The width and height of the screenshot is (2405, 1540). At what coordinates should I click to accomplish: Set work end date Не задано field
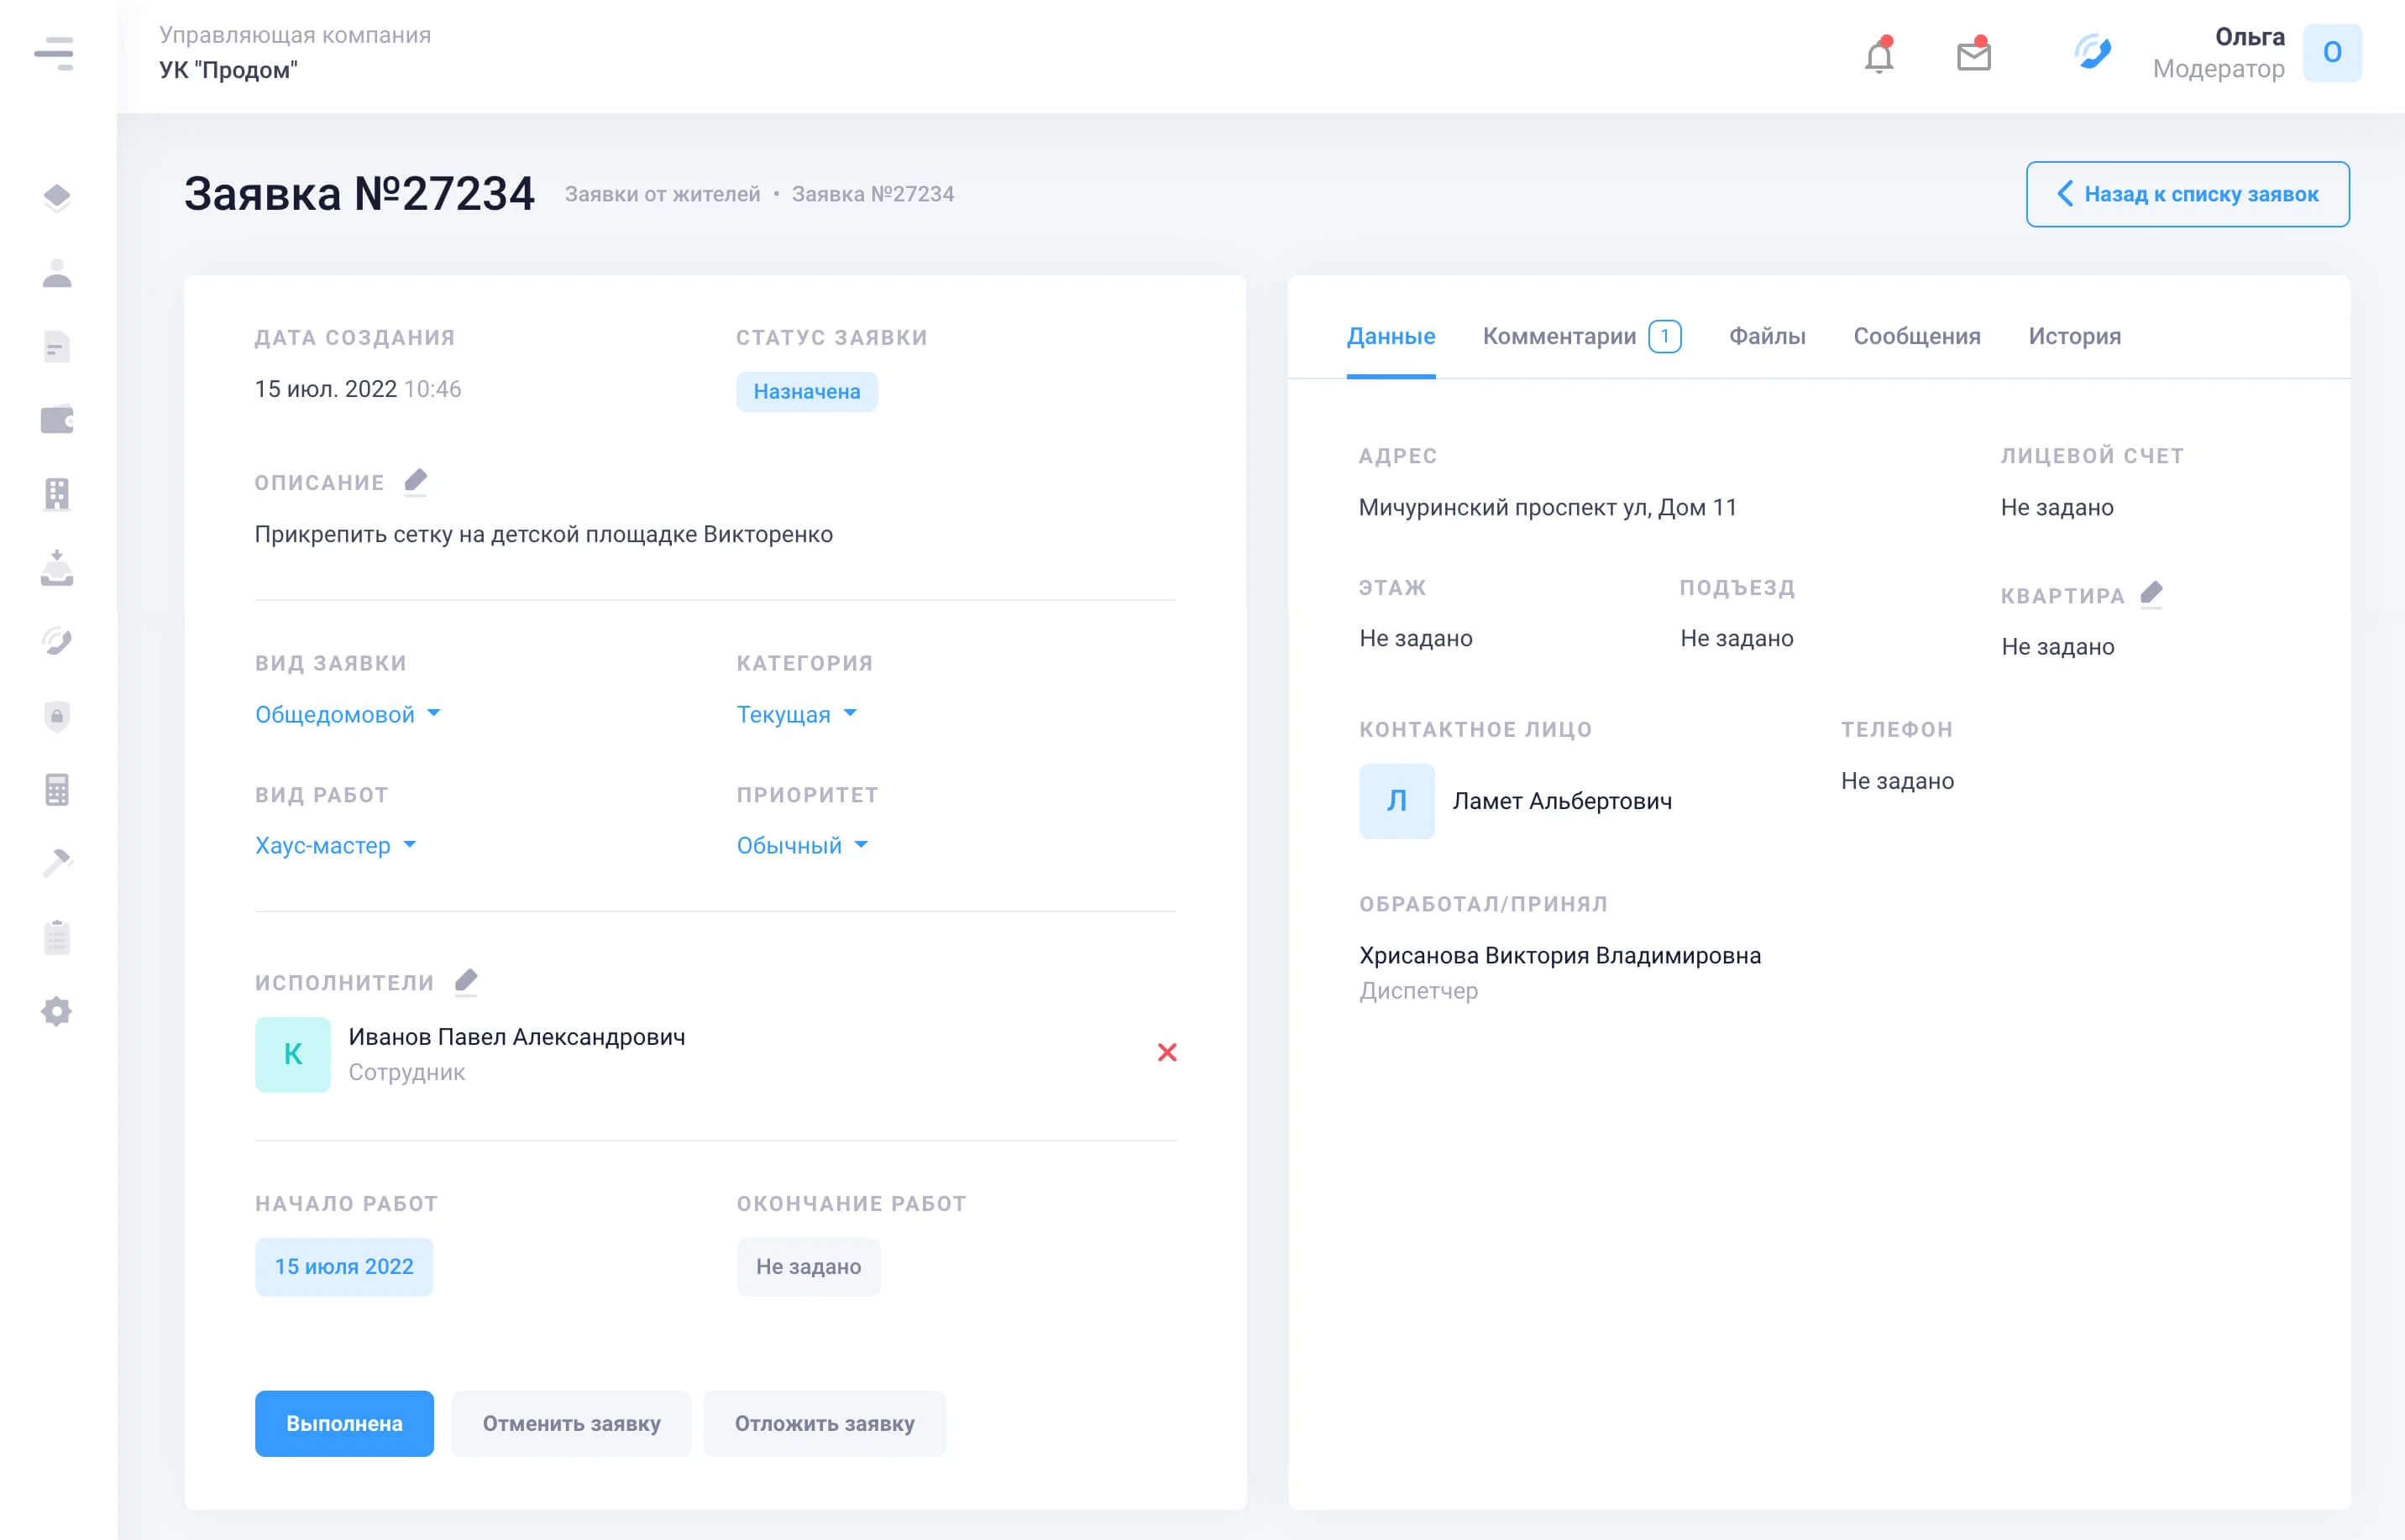coord(807,1266)
